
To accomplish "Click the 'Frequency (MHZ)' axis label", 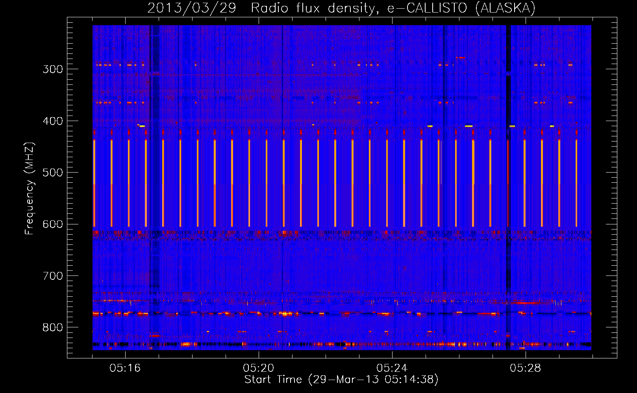I will point(30,189).
